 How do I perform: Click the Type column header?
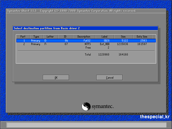pyautogui.click(x=36, y=36)
